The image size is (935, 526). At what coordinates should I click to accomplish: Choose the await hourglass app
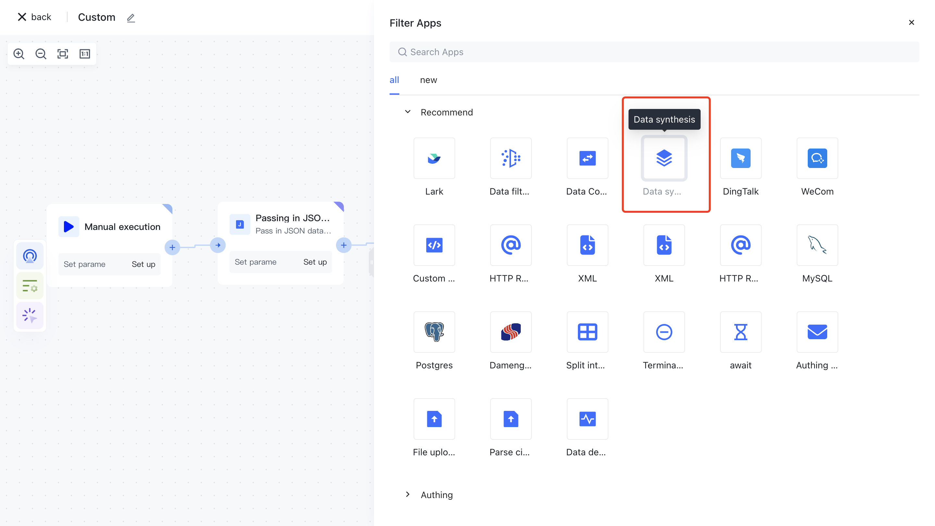pyautogui.click(x=741, y=332)
